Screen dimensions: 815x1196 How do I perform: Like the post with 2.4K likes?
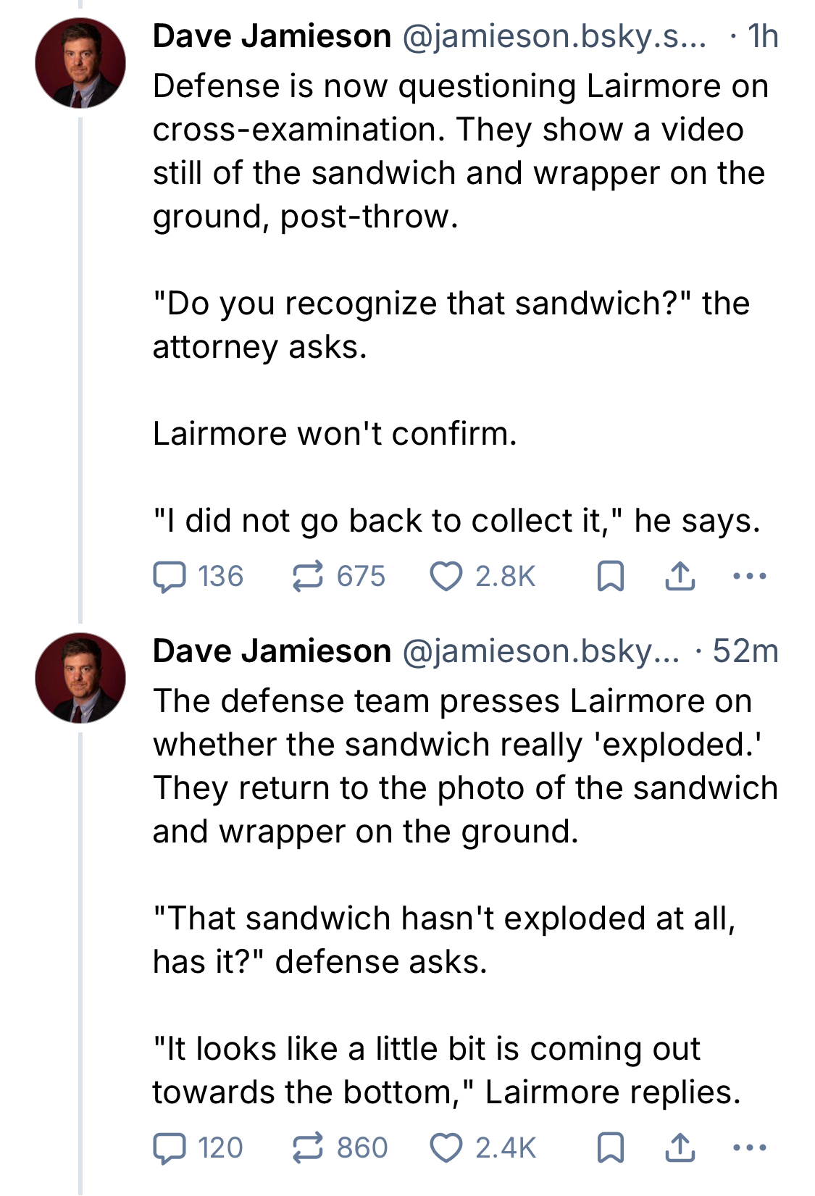point(446,1148)
